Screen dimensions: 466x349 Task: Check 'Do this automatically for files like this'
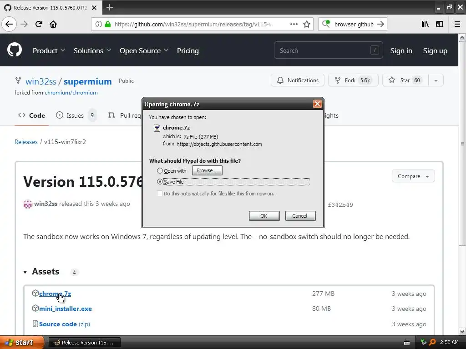[x=160, y=194]
